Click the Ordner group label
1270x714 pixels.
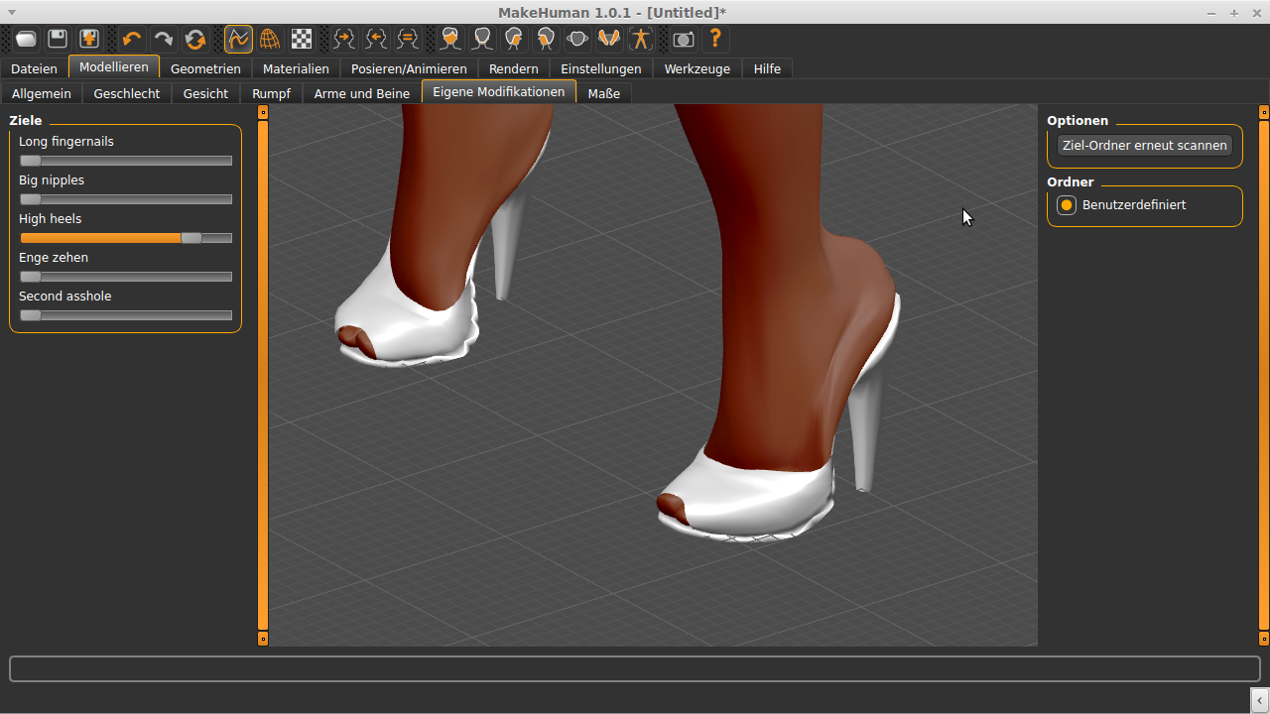[x=1071, y=181]
